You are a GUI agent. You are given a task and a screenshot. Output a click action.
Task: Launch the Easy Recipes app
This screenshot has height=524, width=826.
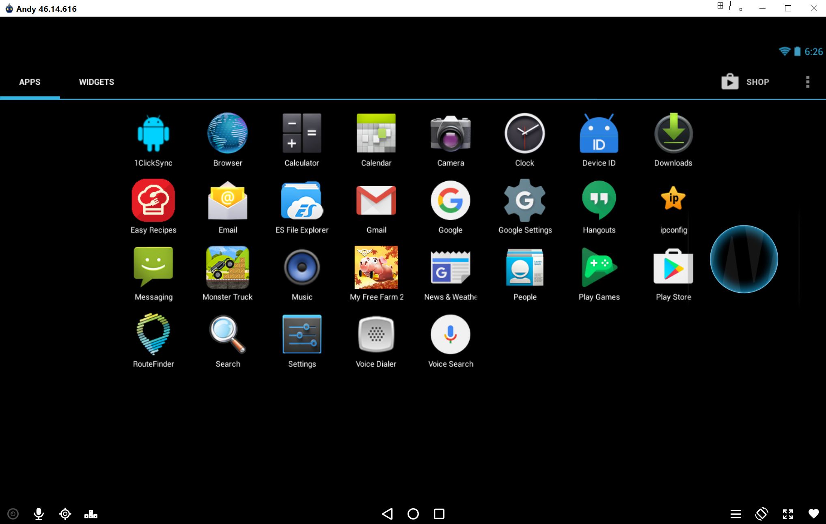(153, 207)
